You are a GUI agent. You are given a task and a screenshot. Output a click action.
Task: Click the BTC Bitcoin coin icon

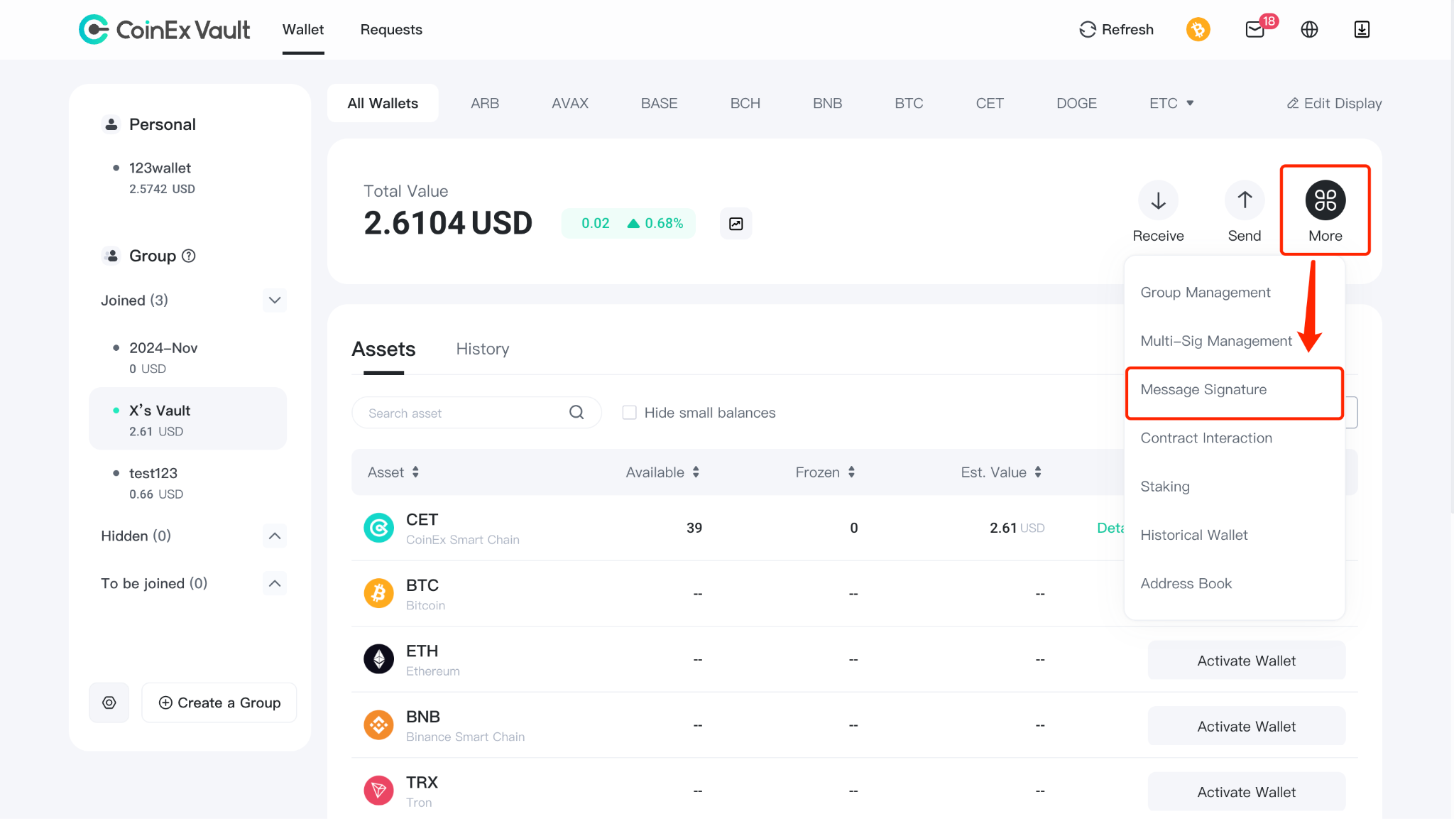click(x=379, y=593)
